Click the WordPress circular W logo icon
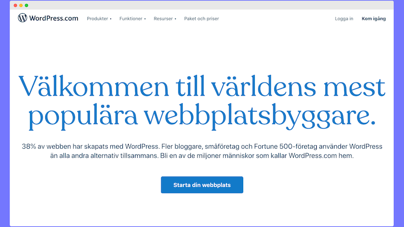The image size is (404, 227). click(22, 18)
